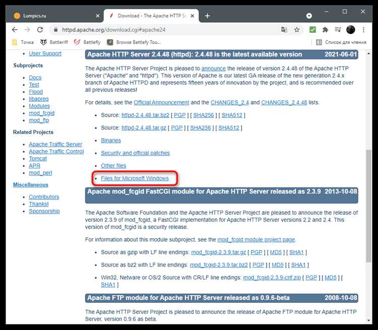Viewport: 378px width, 330px height.
Task: Open the Thanks! link
Action: 39,204
